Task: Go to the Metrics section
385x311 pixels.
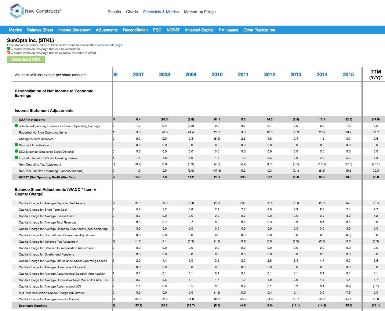Action: [x=15, y=30]
